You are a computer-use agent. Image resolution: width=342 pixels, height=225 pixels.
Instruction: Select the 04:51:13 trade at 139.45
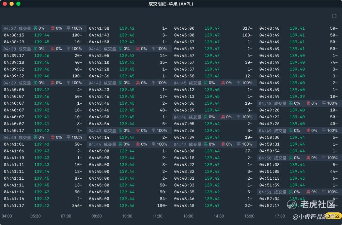coord(299,178)
